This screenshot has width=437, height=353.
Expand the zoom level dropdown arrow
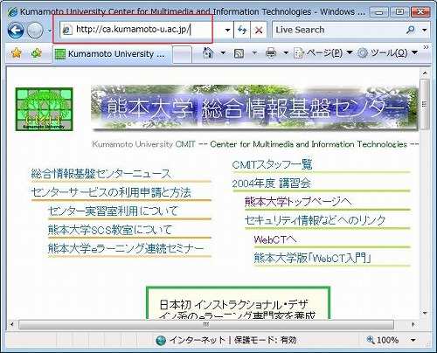[x=413, y=340]
